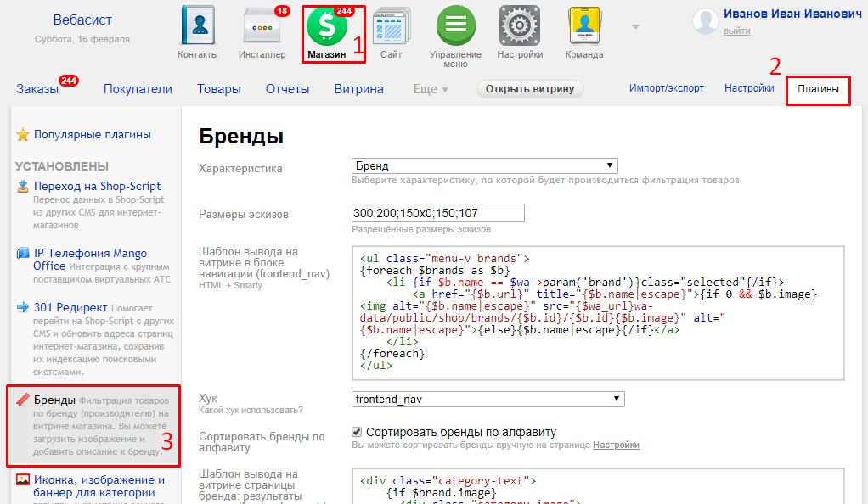868x504 pixels.
Task: Go to the Заказы section
Action: [x=37, y=89]
